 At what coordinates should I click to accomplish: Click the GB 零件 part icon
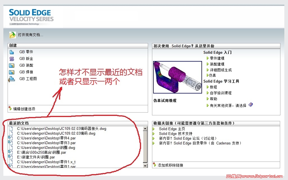(x=12, y=52)
